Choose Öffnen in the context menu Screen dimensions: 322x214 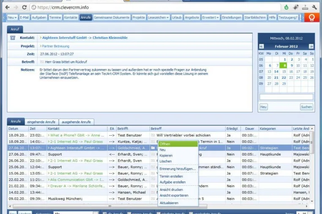tap(178, 144)
